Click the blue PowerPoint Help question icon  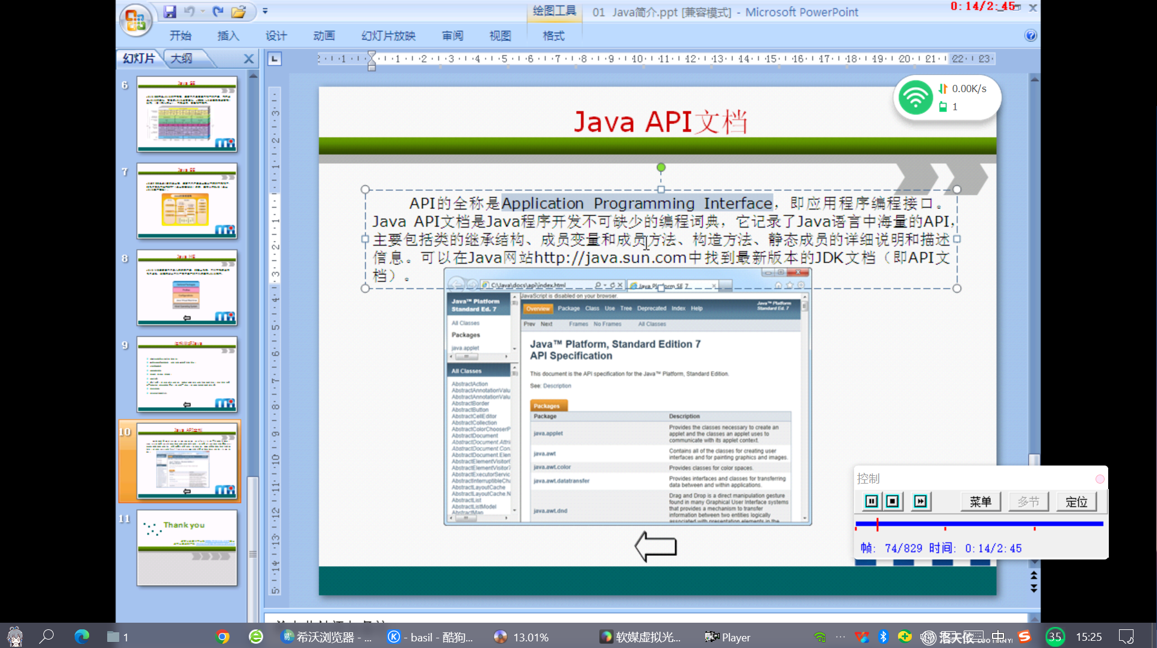pos(1031,36)
